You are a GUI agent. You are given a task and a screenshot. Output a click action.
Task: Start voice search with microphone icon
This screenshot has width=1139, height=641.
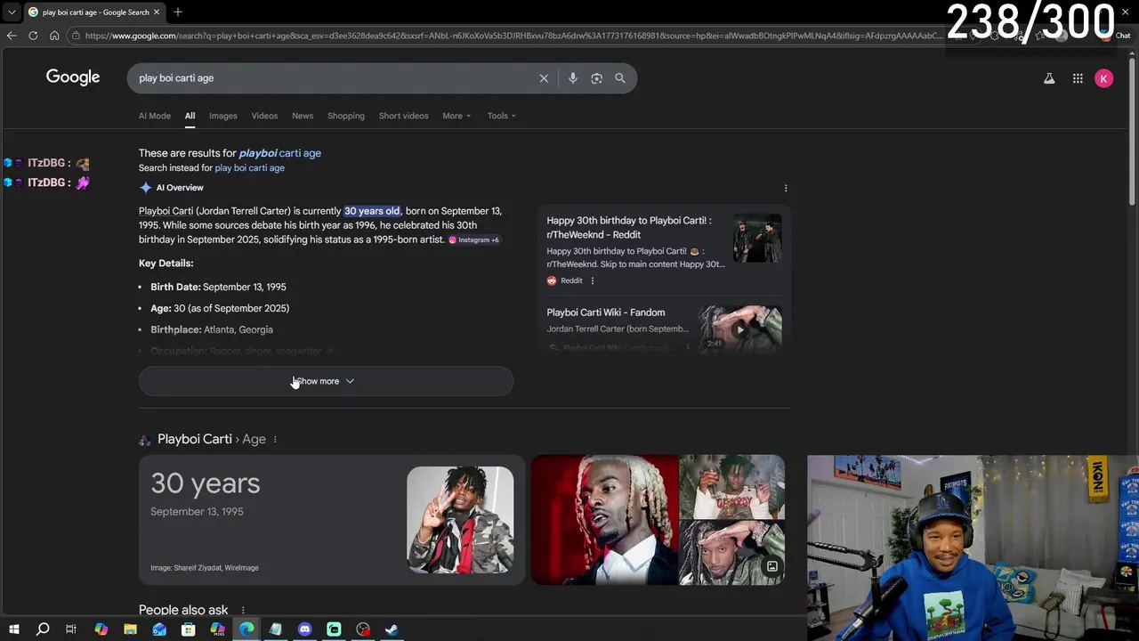[573, 78]
